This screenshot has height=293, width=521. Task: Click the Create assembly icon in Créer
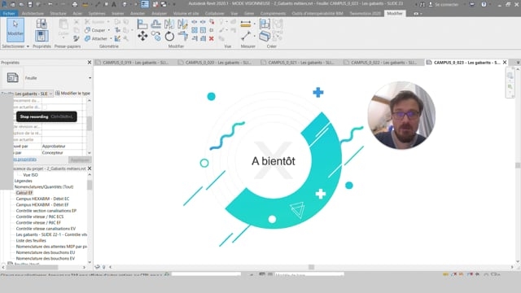pos(265,24)
